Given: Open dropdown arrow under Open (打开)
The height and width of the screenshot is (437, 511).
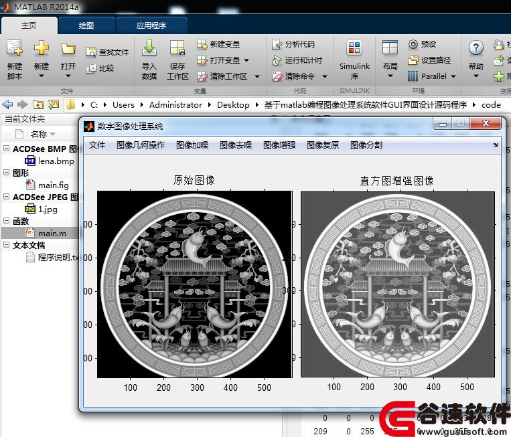Looking at the screenshot, I should 68,76.
